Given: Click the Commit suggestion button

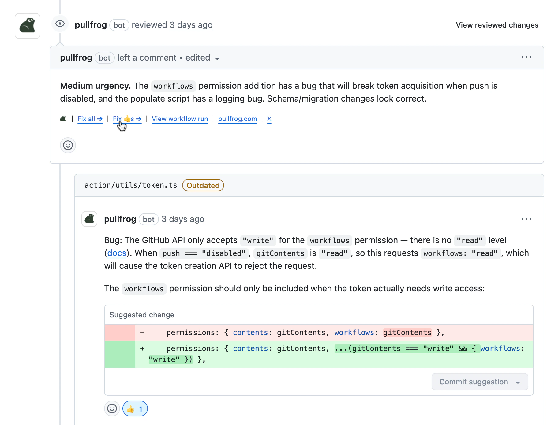Looking at the screenshot, I should pyautogui.click(x=480, y=382).
